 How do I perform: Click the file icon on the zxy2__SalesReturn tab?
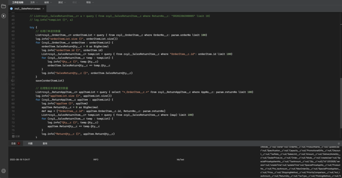[x=12, y=9]
